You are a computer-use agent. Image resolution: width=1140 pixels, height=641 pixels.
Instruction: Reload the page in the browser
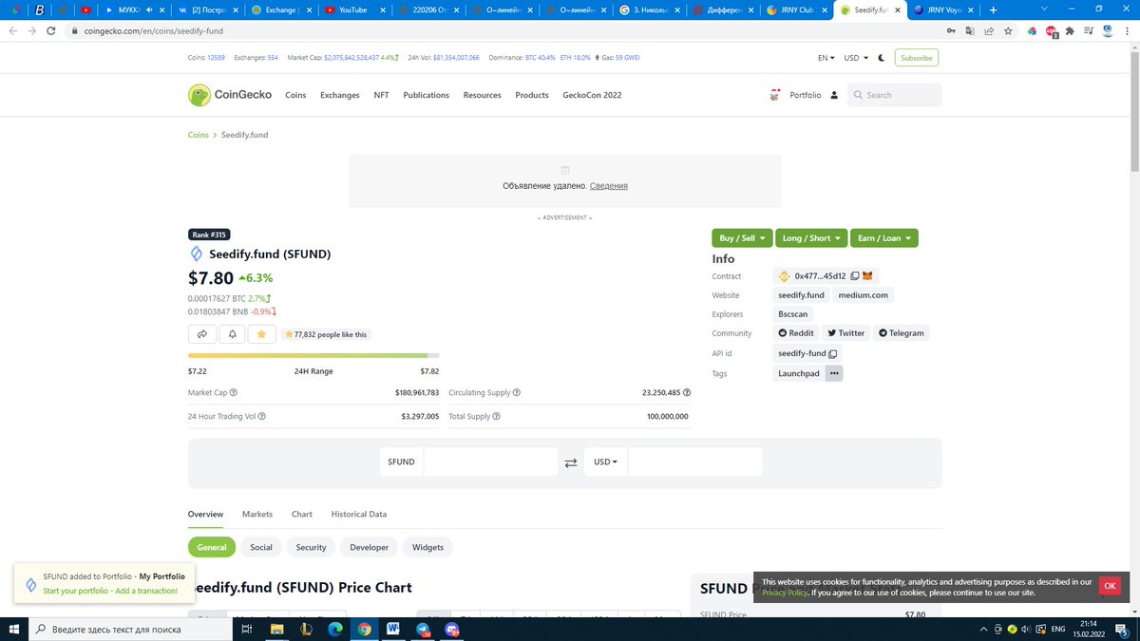pos(52,30)
